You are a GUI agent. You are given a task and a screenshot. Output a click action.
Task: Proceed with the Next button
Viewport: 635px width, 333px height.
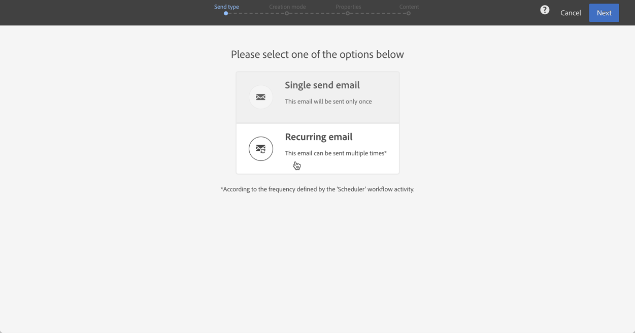(x=604, y=13)
